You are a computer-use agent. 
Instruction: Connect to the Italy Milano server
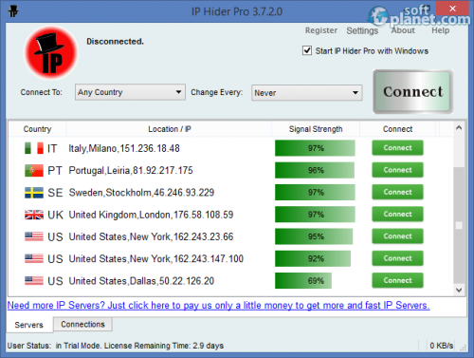(x=397, y=148)
